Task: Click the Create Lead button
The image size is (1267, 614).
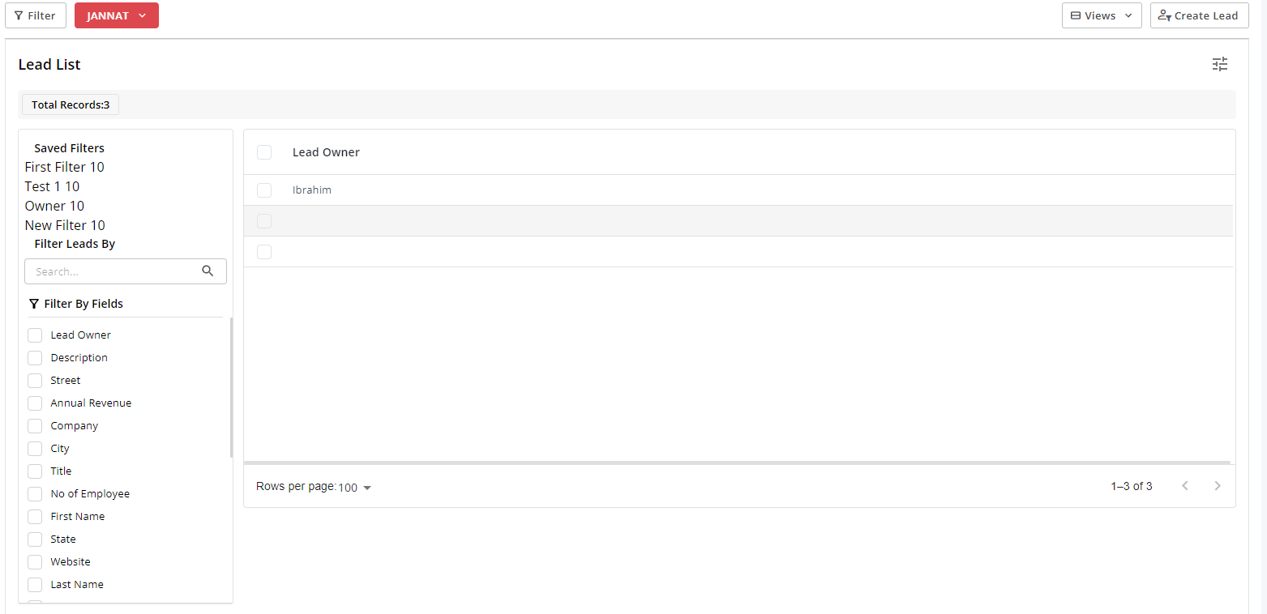Action: (x=1199, y=15)
